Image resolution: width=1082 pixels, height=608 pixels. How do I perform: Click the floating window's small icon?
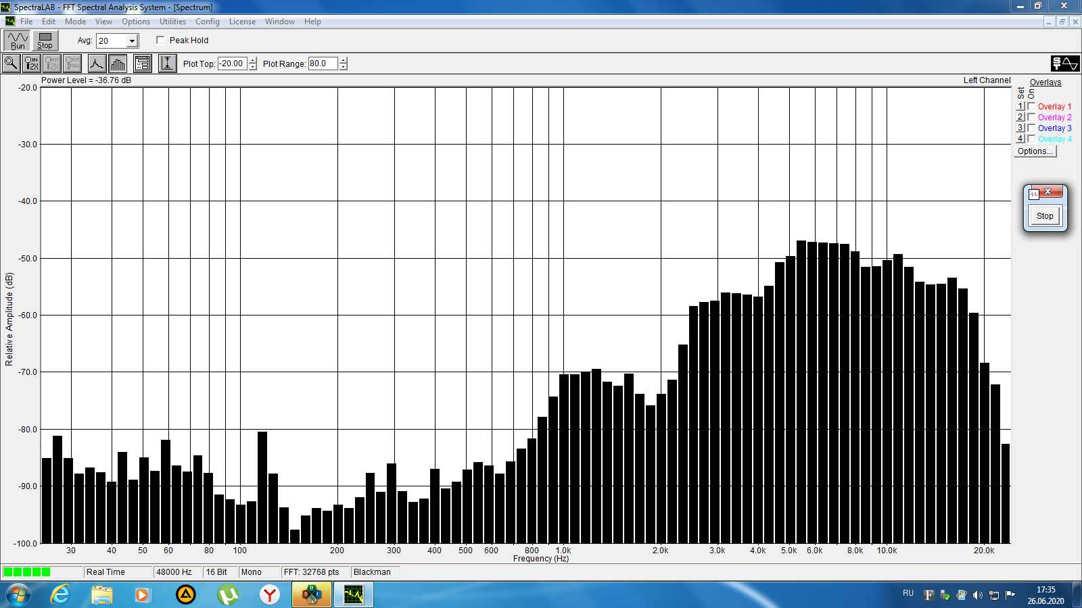click(1034, 194)
